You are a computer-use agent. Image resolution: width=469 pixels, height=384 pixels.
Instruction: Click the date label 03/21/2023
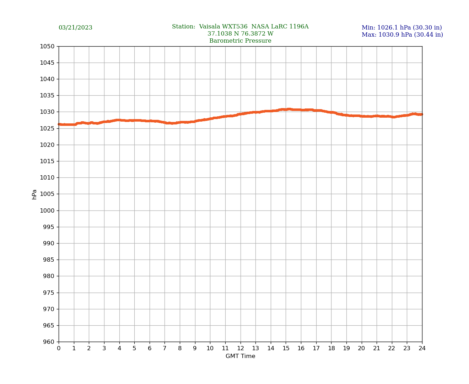pyautogui.click(x=75, y=28)
